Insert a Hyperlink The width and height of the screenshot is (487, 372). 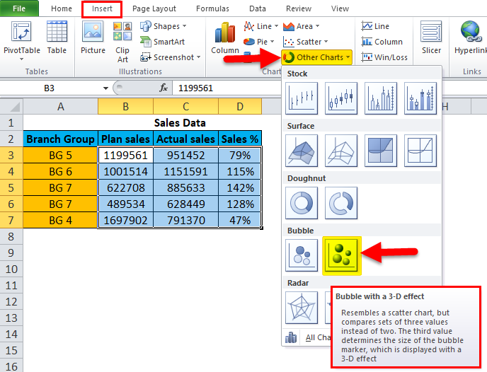tap(471, 37)
